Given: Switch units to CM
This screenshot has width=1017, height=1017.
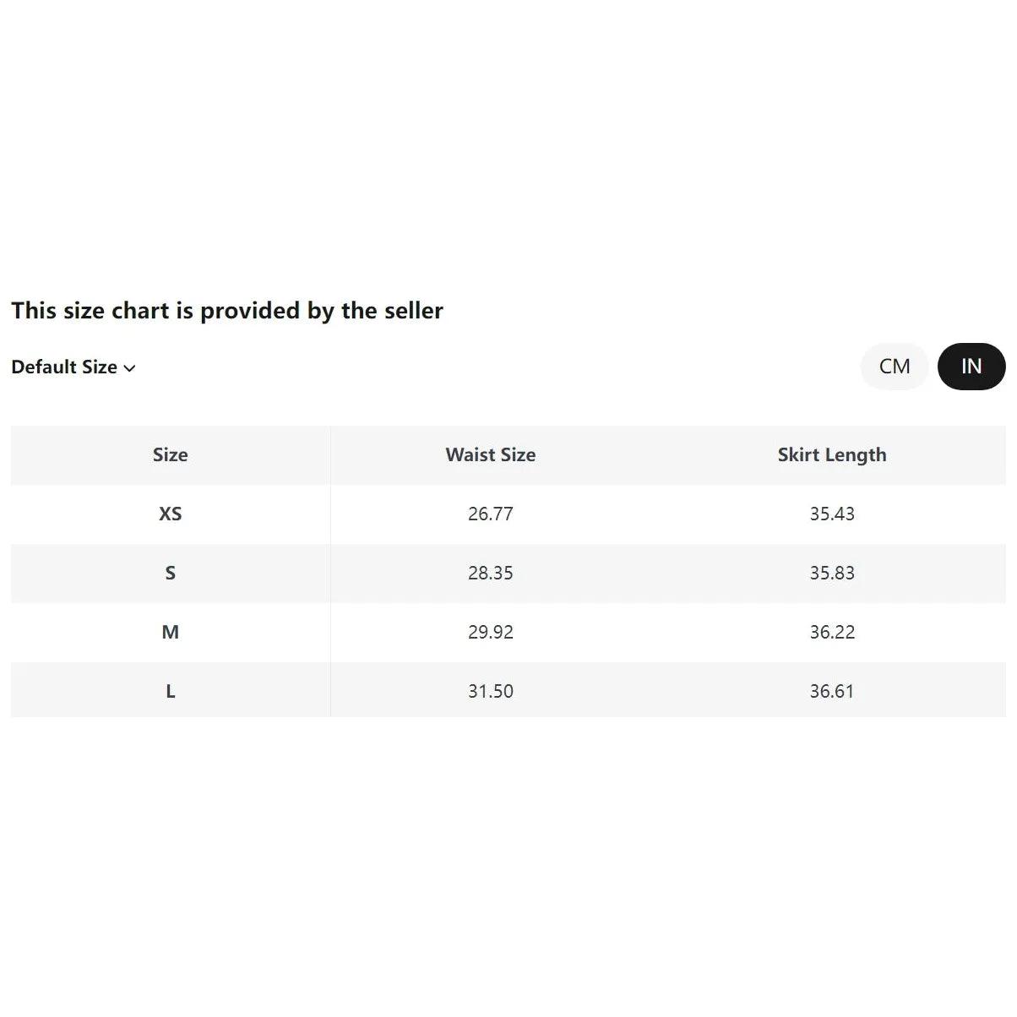Looking at the screenshot, I should (894, 367).
